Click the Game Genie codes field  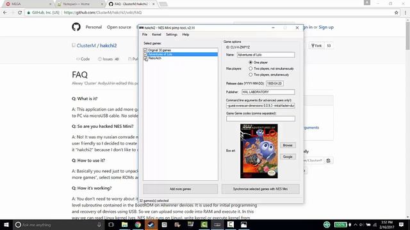click(261, 119)
